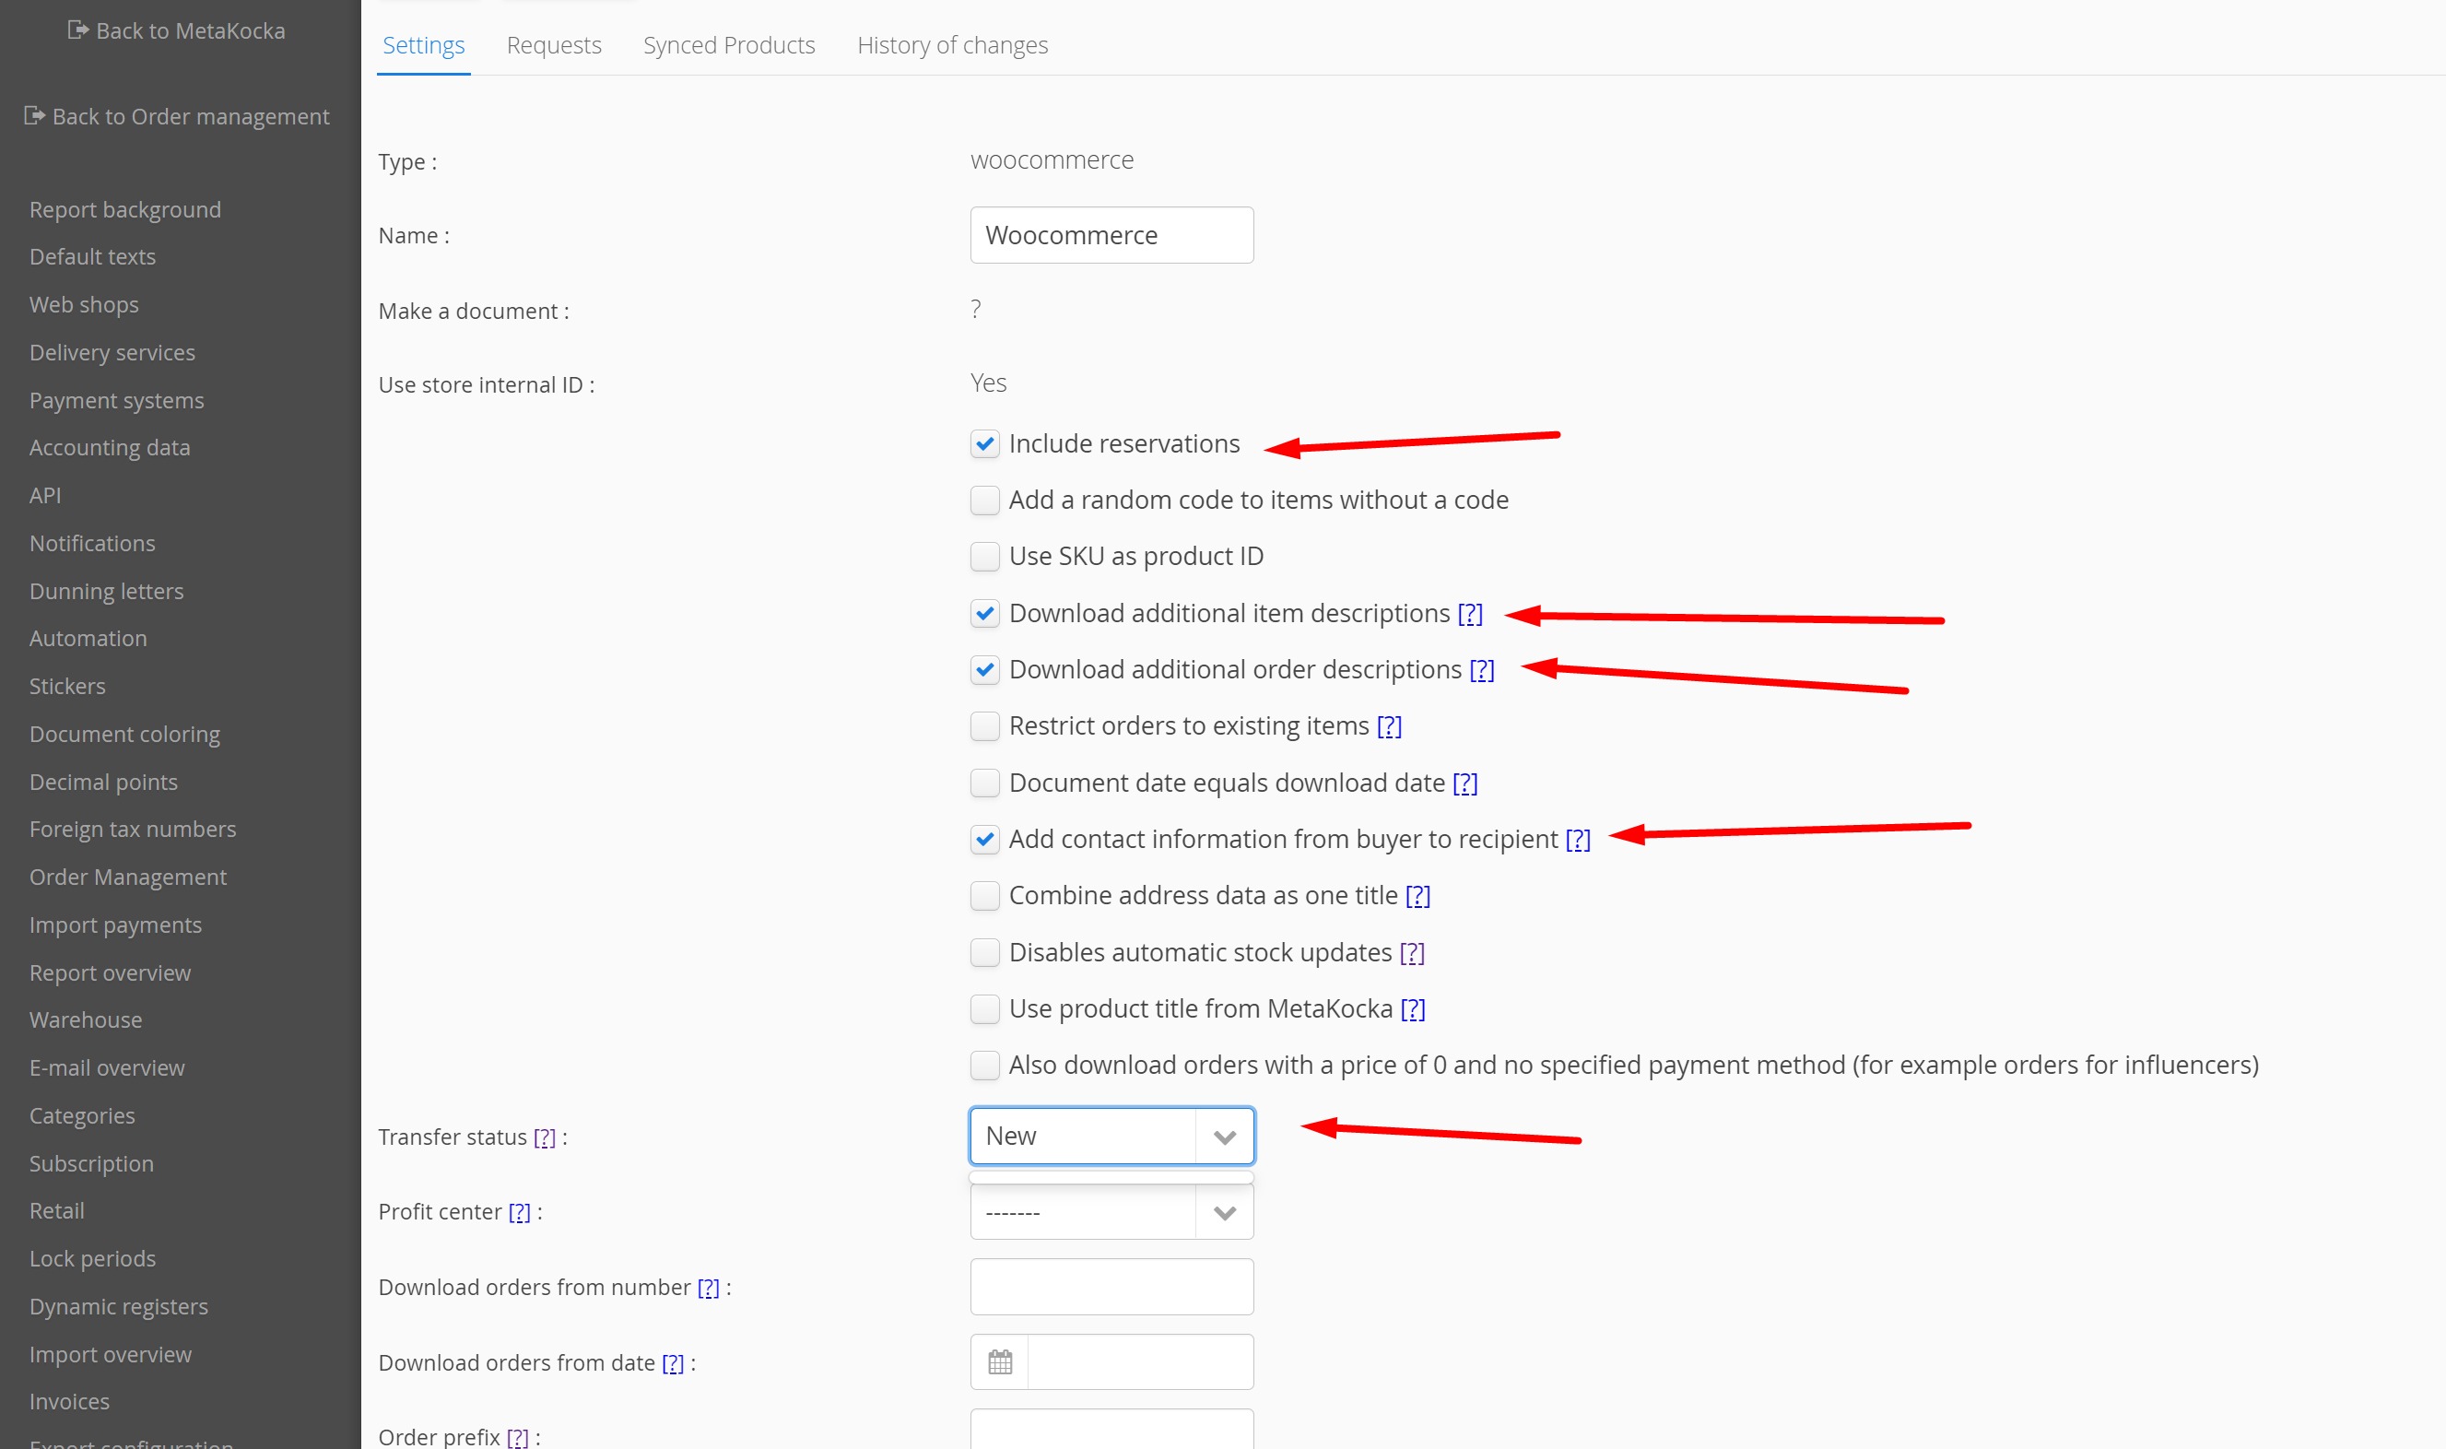
Task: Click the Name input field
Action: 1111,235
